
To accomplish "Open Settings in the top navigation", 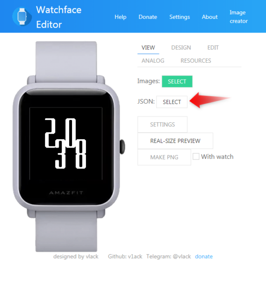I will point(180,17).
